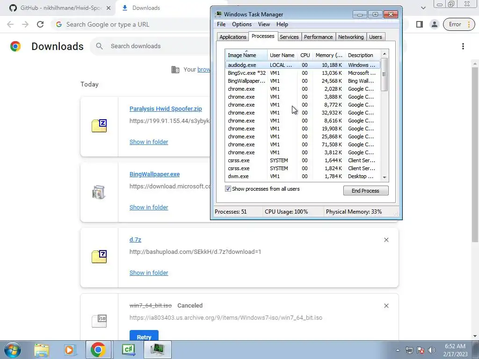Click the d.7z archive file icon
The image size is (479, 359).
[x=99, y=257]
